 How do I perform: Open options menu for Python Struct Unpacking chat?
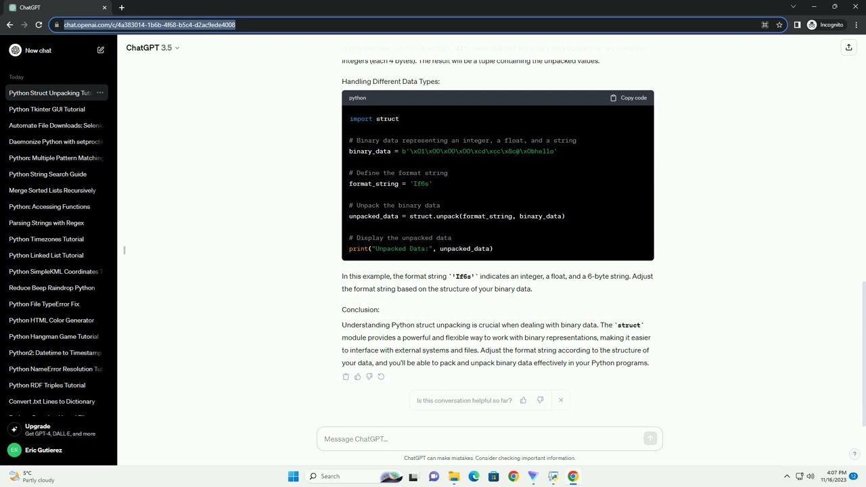[99, 93]
